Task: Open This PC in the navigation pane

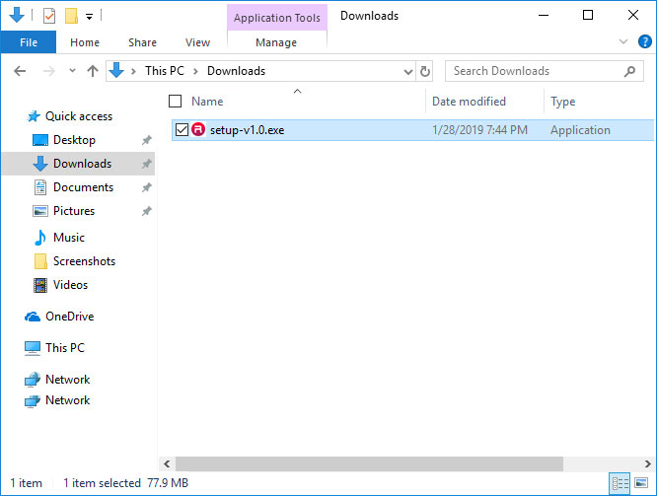Action: click(x=65, y=348)
